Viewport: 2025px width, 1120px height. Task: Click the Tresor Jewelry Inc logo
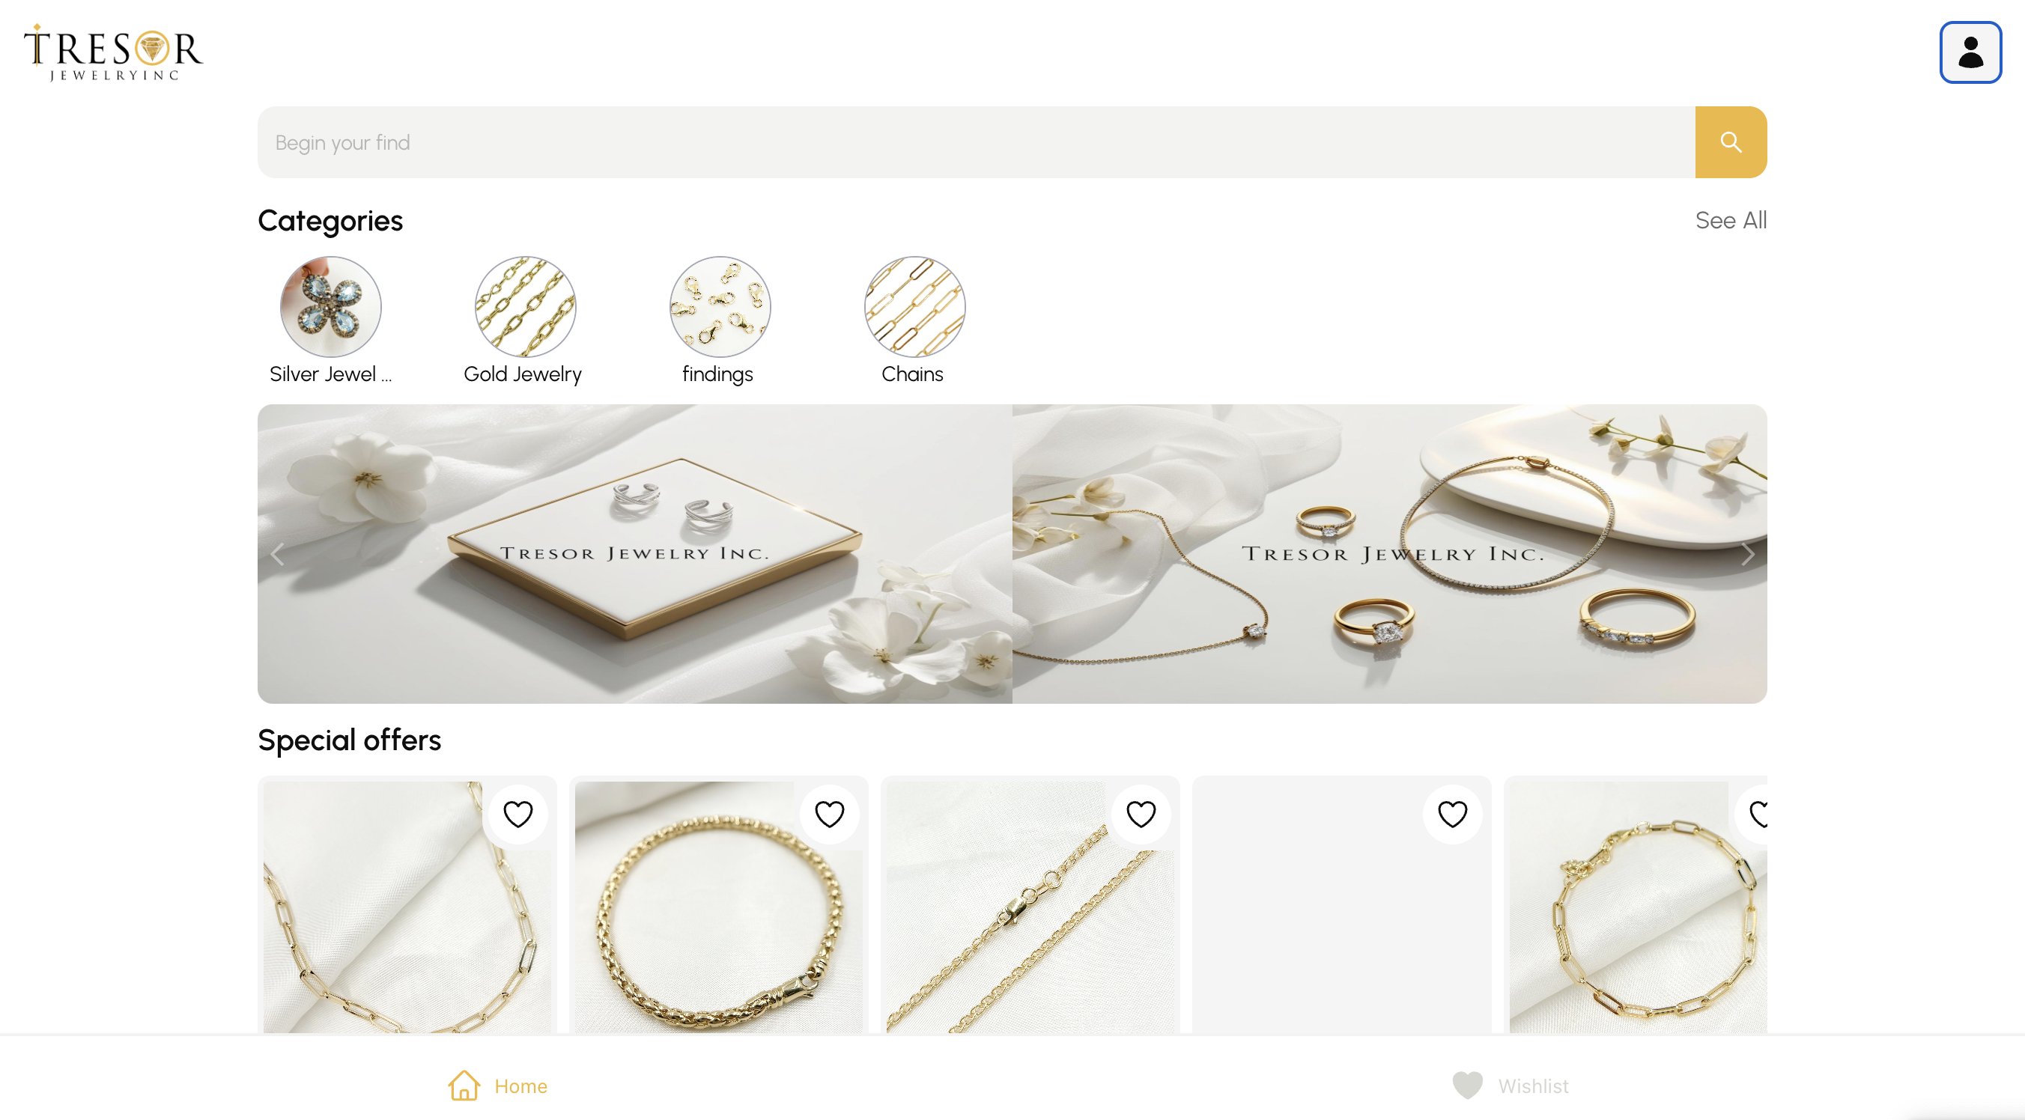pyautogui.click(x=113, y=52)
